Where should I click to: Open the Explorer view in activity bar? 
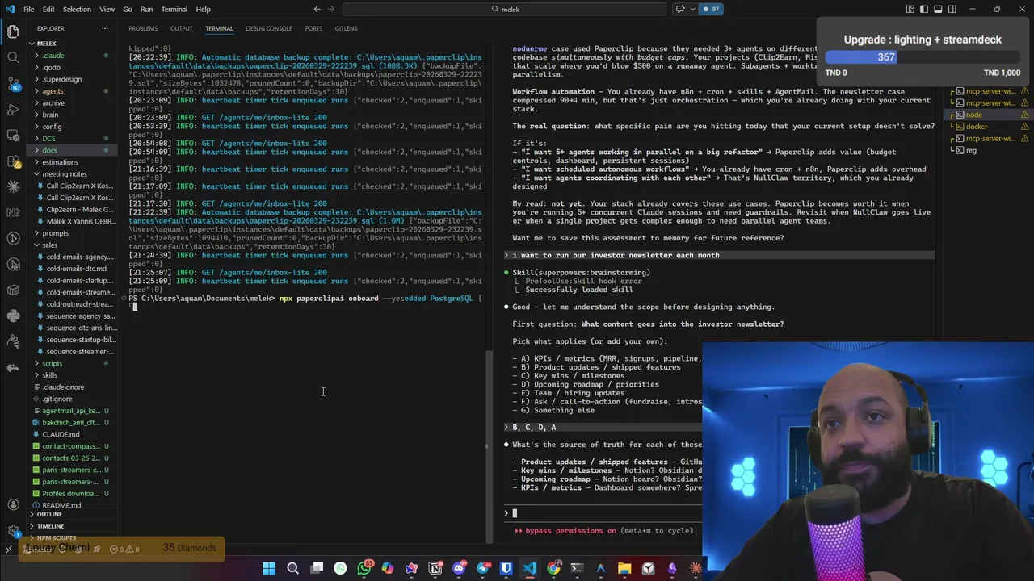tap(13, 31)
